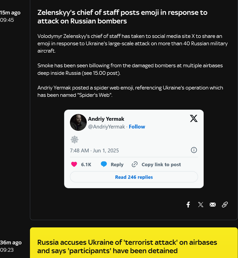Screen dimensions: 238x258
Task: Click the spider web emoji in the tweet
Action: coord(75,139)
